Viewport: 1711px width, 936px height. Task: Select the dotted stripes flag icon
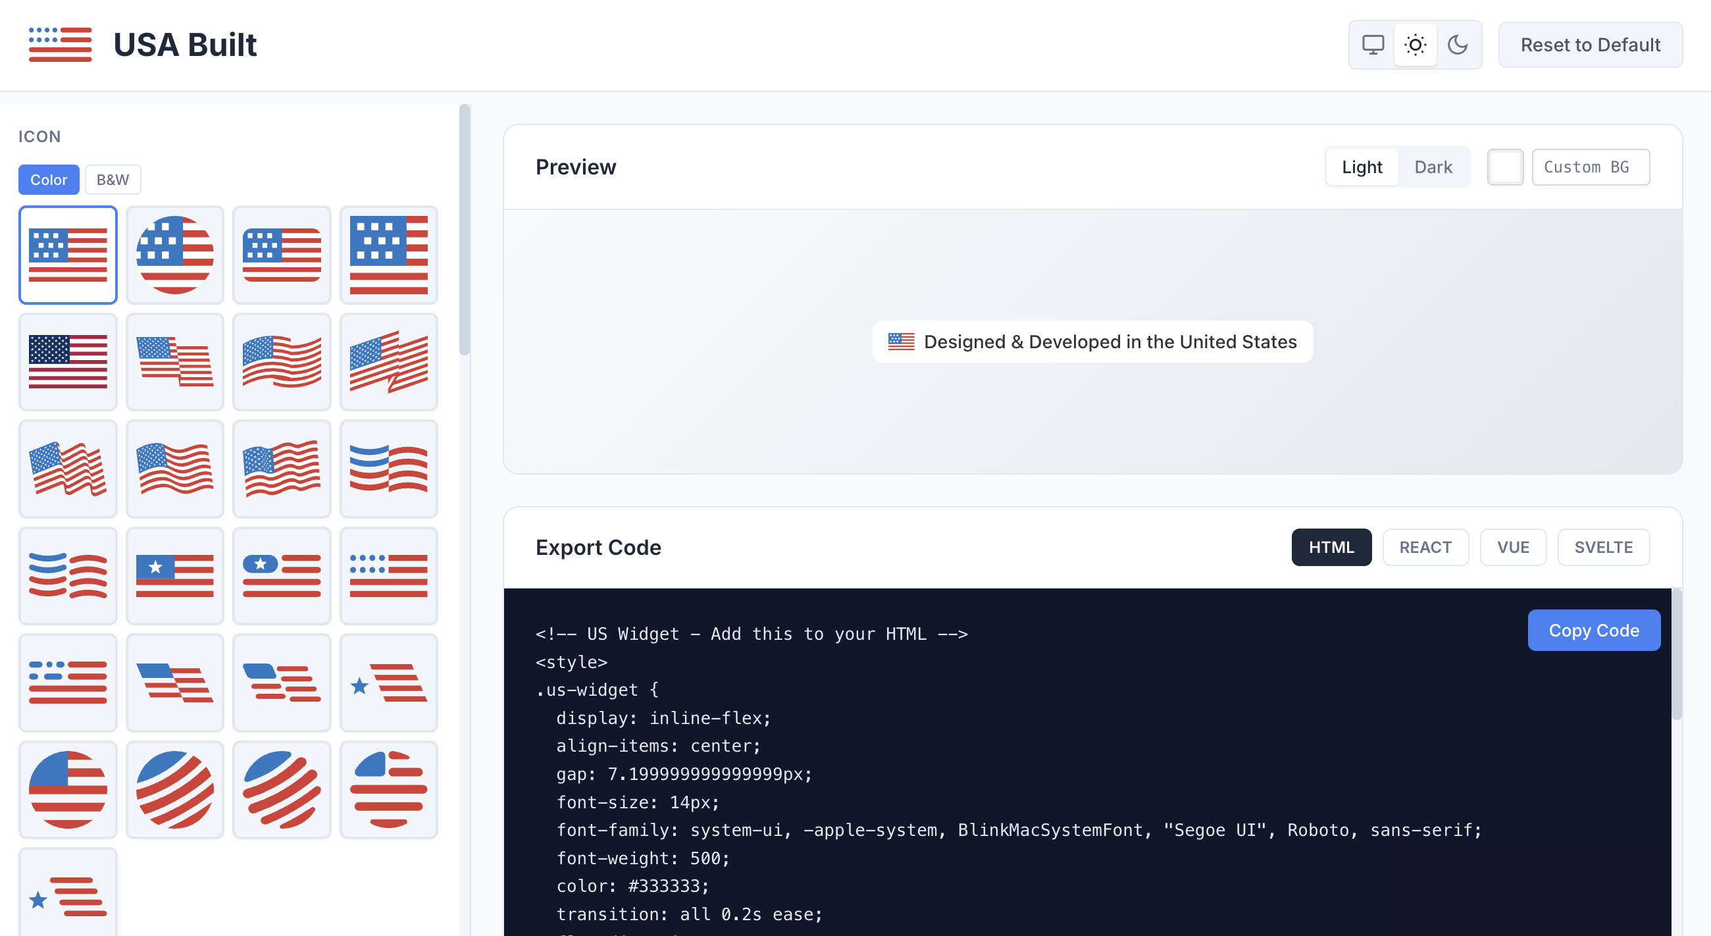(x=388, y=575)
